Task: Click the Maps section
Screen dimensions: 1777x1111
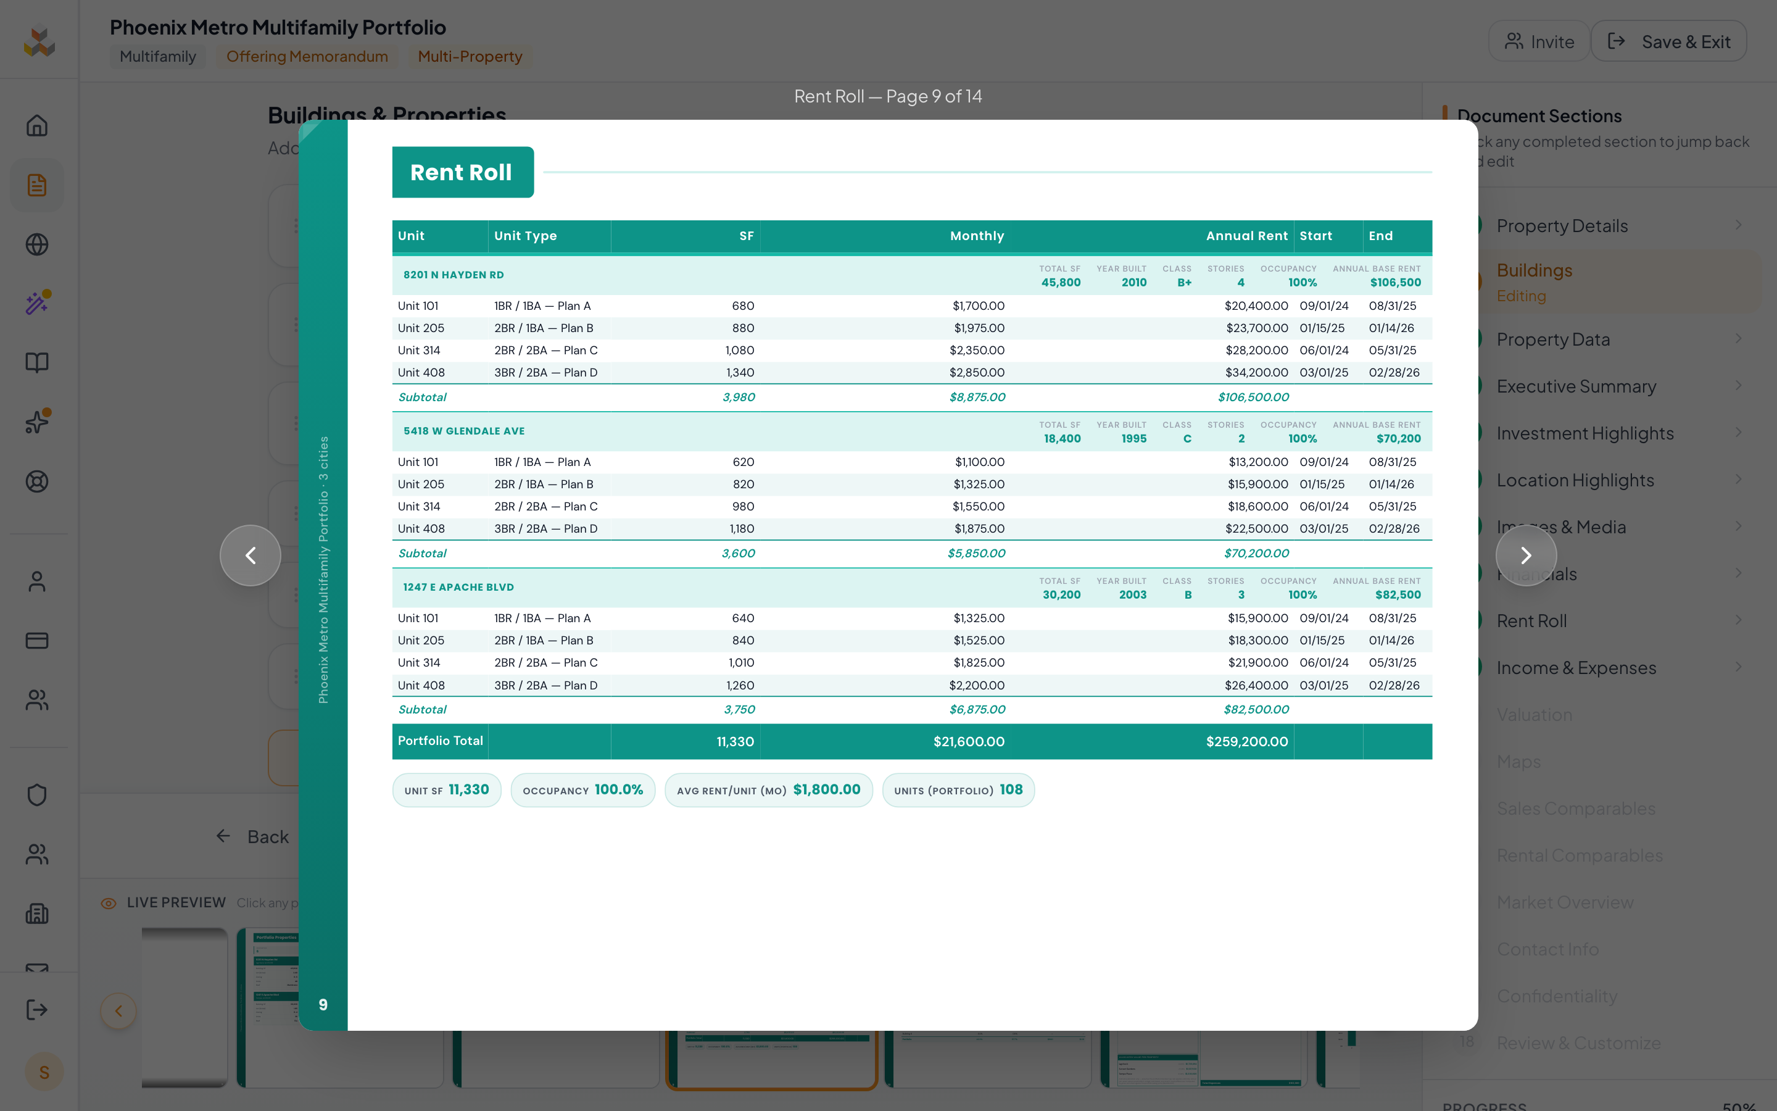Action: (x=1518, y=762)
